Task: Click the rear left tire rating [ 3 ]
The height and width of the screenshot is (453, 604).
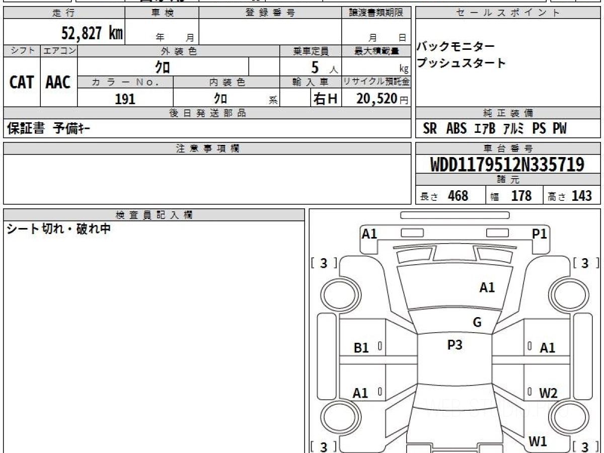Action: (324, 447)
